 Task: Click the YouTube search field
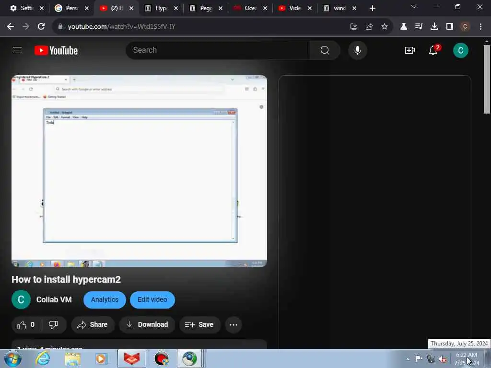pyautogui.click(x=218, y=50)
